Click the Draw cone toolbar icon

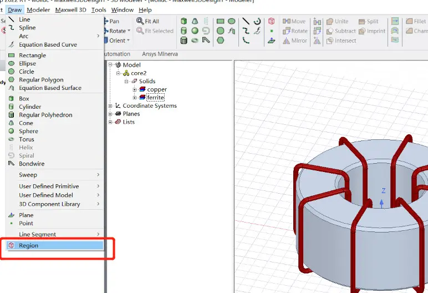coord(195,21)
